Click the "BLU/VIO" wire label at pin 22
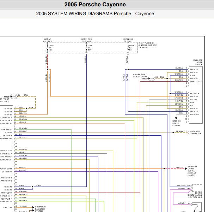214x212 pixels. pyautogui.click(x=22, y=170)
